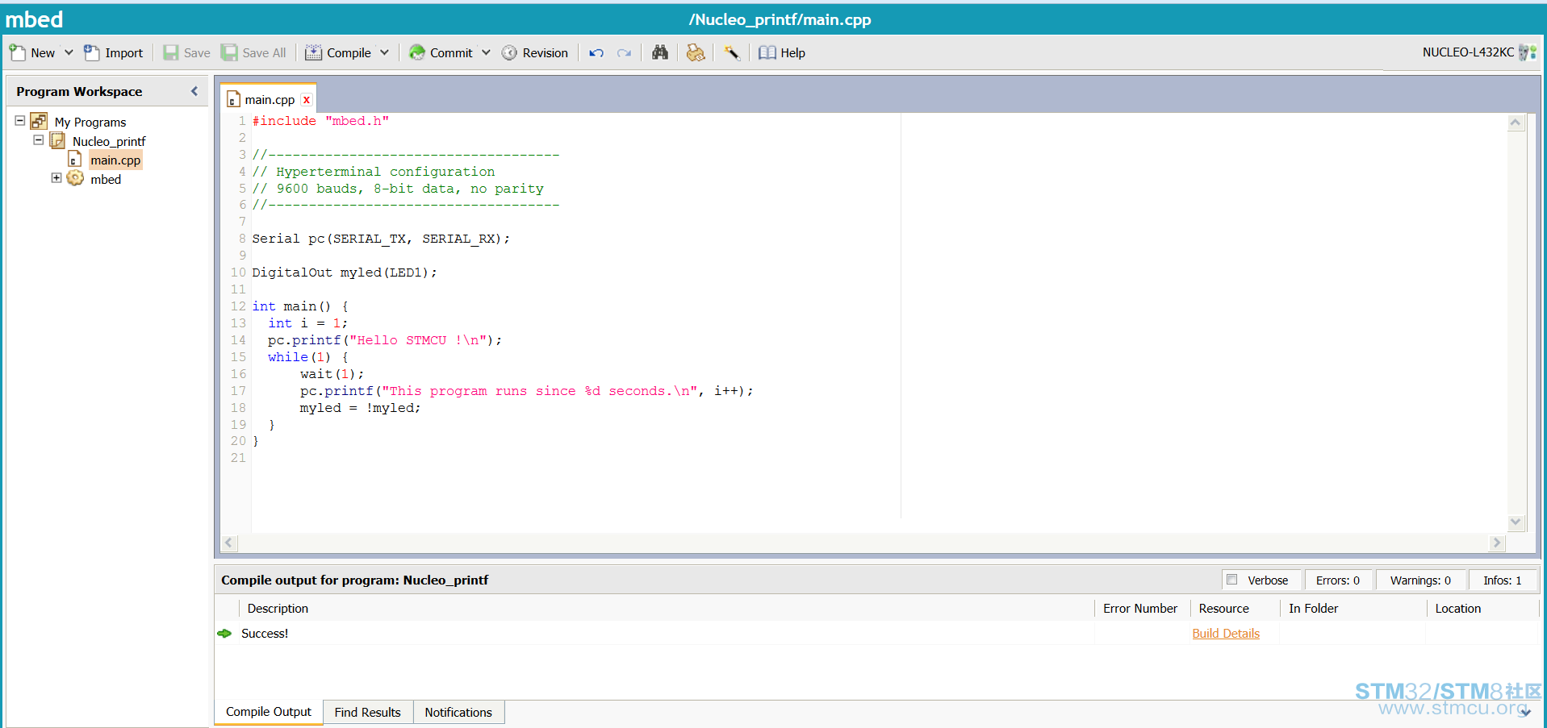Expand the mbed library node
1547x728 pixels.
pos(56,178)
